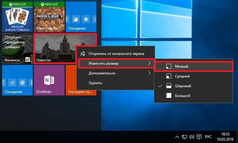Set tile size to Средний
The width and height of the screenshot is (238, 143).
coord(193,76)
